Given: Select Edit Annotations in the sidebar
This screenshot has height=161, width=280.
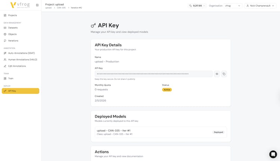Looking at the screenshot, I should click(17, 66).
